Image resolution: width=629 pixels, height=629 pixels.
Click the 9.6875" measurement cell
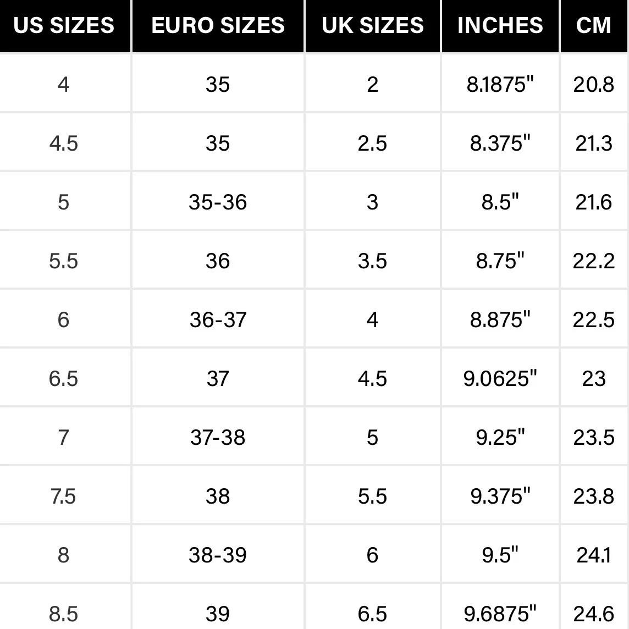(500, 613)
